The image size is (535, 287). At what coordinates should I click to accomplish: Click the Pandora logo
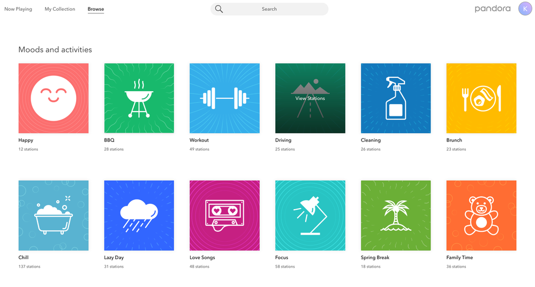pyautogui.click(x=492, y=9)
